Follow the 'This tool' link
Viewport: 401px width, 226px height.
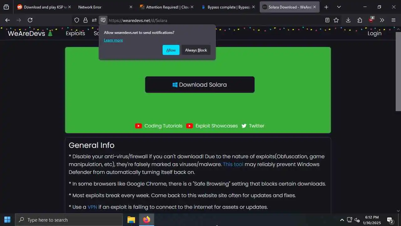tap(233, 164)
